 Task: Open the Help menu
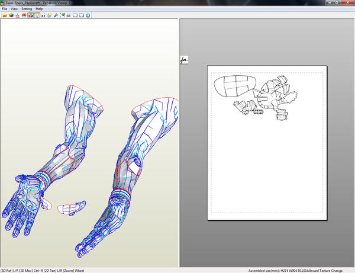[x=39, y=9]
